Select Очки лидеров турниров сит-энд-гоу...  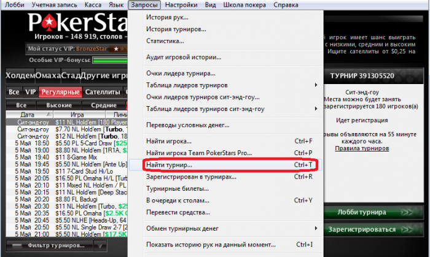tap(225, 97)
